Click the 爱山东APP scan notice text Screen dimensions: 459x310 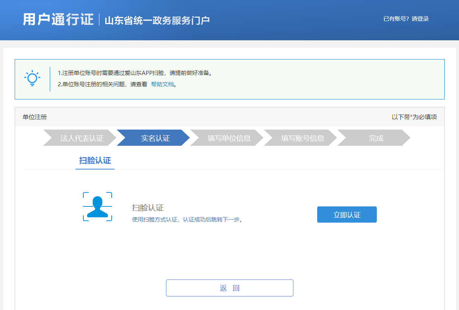(135, 73)
